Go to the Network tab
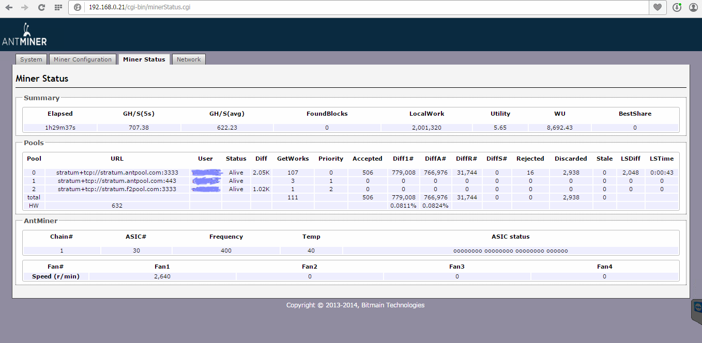The width and height of the screenshot is (702, 343). pos(189,59)
